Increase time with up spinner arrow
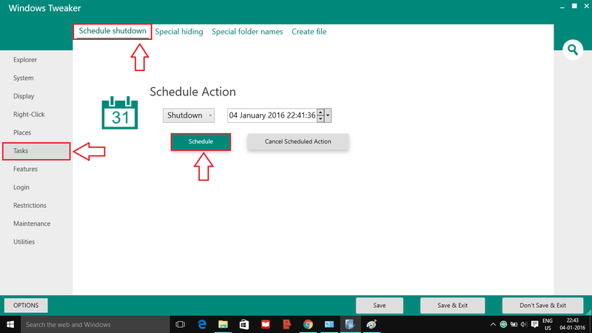The height and width of the screenshot is (333, 592). pyautogui.click(x=320, y=112)
